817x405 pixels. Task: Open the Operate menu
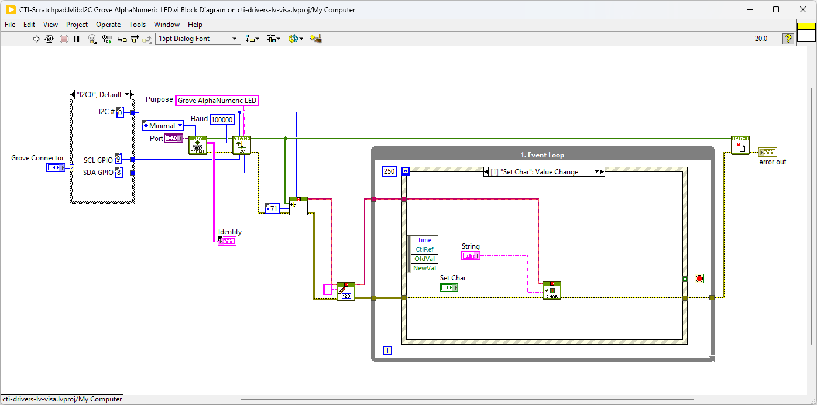point(108,25)
